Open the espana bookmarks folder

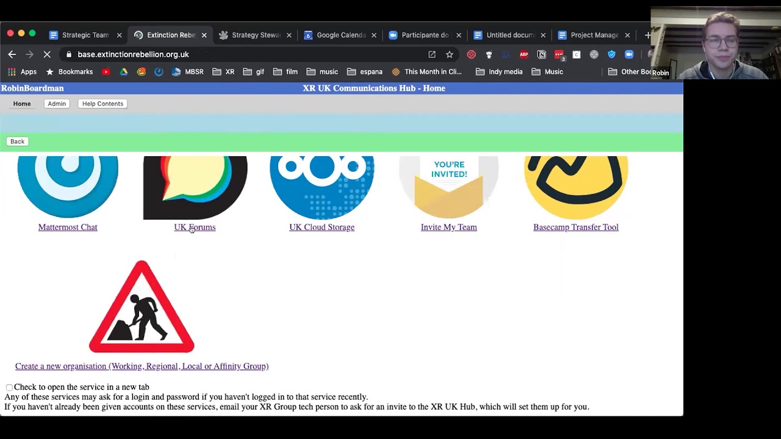click(364, 71)
